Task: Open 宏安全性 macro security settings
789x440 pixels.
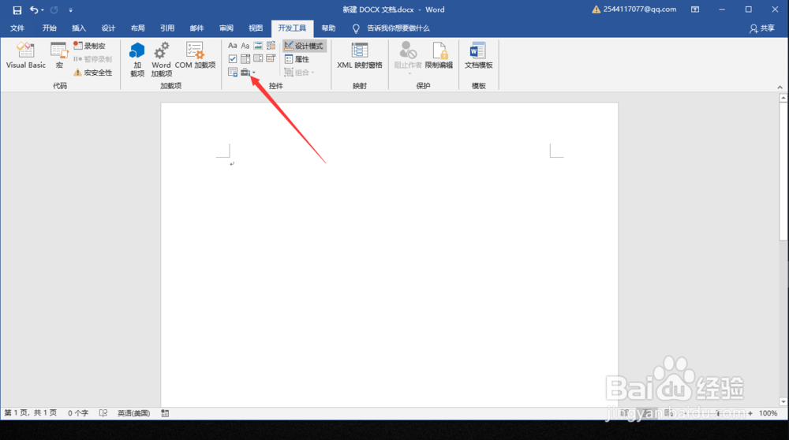Action: [93, 73]
